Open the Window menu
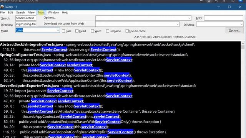The height and width of the screenshot is (138, 246). 53,12
